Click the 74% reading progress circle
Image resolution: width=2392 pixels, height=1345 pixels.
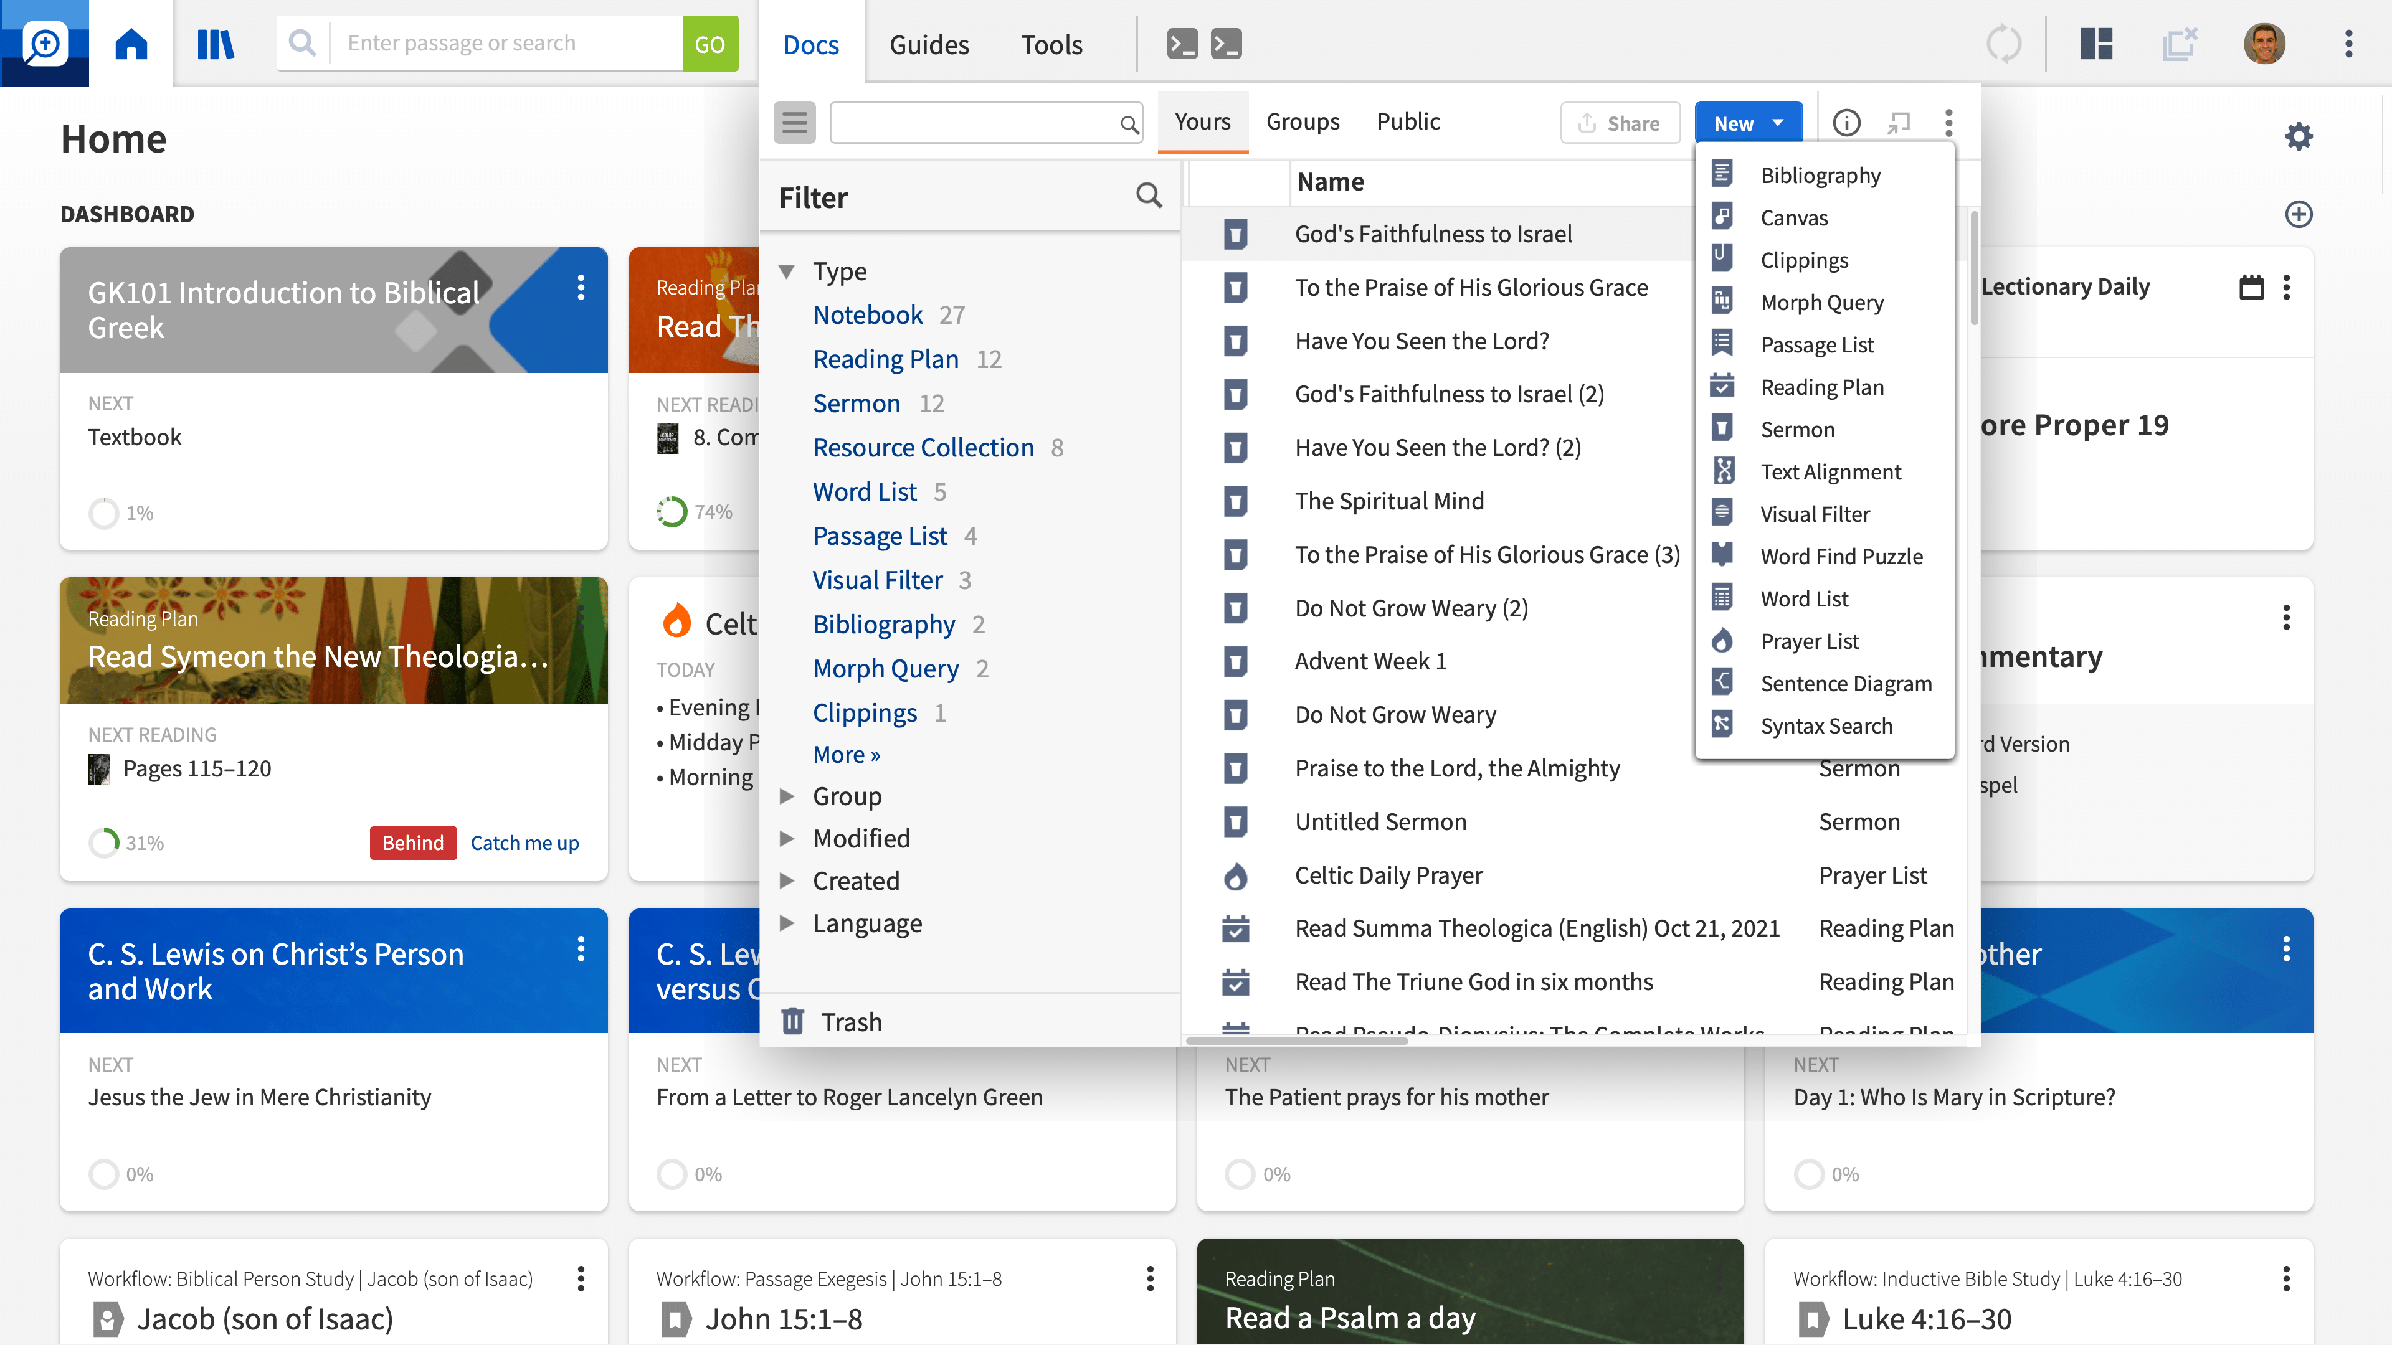click(672, 511)
